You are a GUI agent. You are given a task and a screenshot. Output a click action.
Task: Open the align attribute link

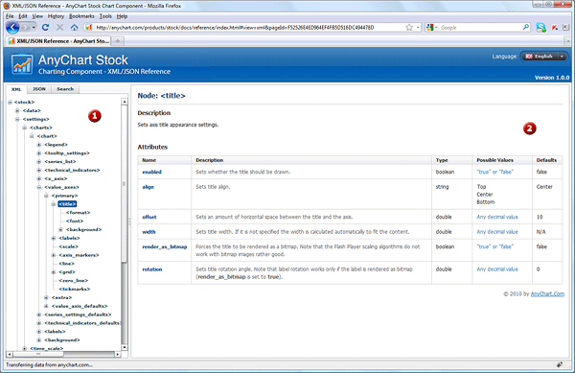(149, 187)
